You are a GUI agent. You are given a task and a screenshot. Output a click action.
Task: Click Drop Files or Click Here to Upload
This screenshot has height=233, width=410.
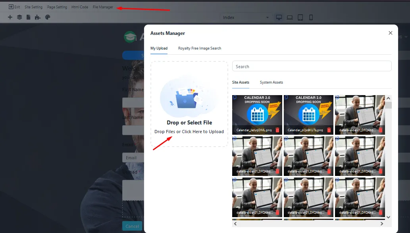point(189,132)
